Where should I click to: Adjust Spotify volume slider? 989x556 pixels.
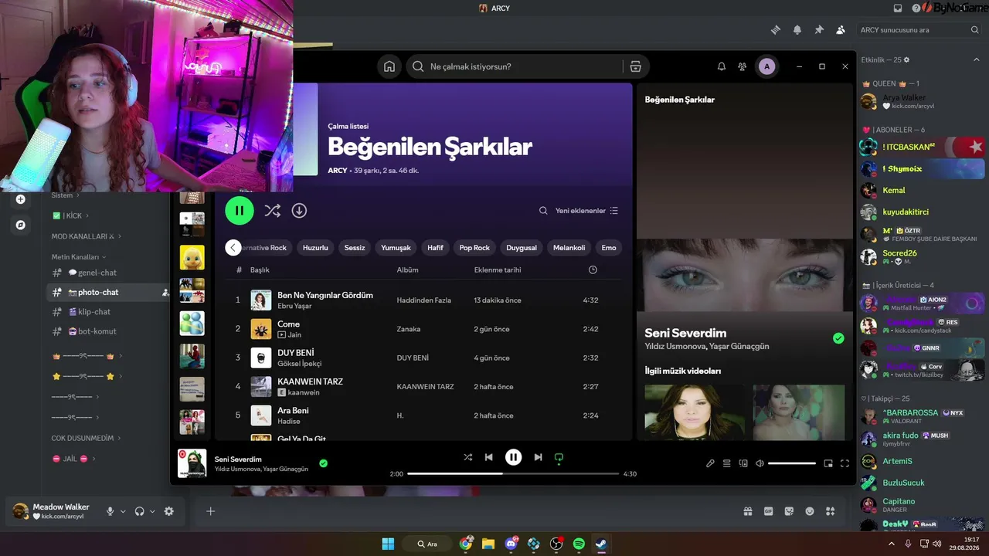point(792,463)
